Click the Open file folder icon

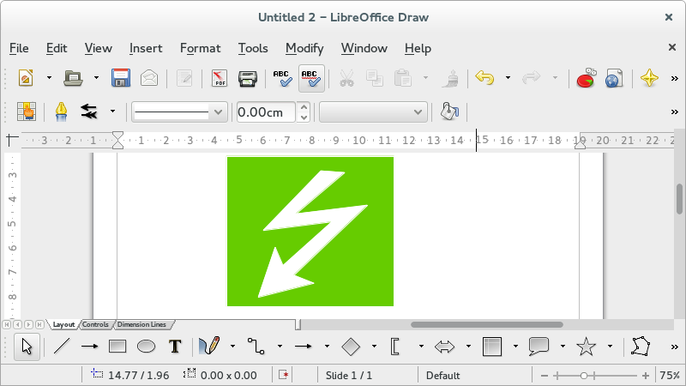73,78
